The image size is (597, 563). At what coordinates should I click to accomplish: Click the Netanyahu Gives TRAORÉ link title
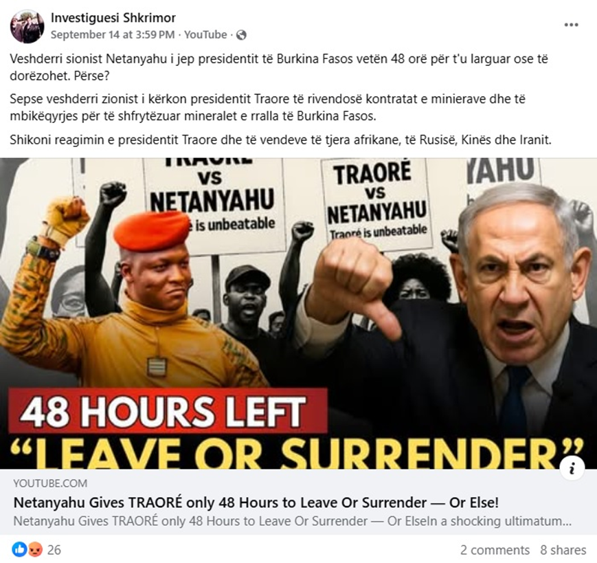pyautogui.click(x=256, y=503)
